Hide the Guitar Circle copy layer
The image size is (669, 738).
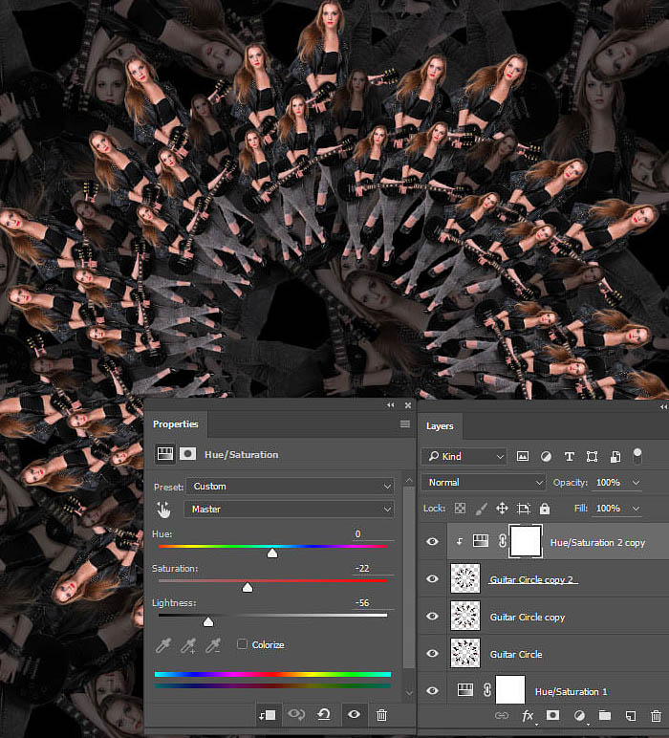click(432, 616)
